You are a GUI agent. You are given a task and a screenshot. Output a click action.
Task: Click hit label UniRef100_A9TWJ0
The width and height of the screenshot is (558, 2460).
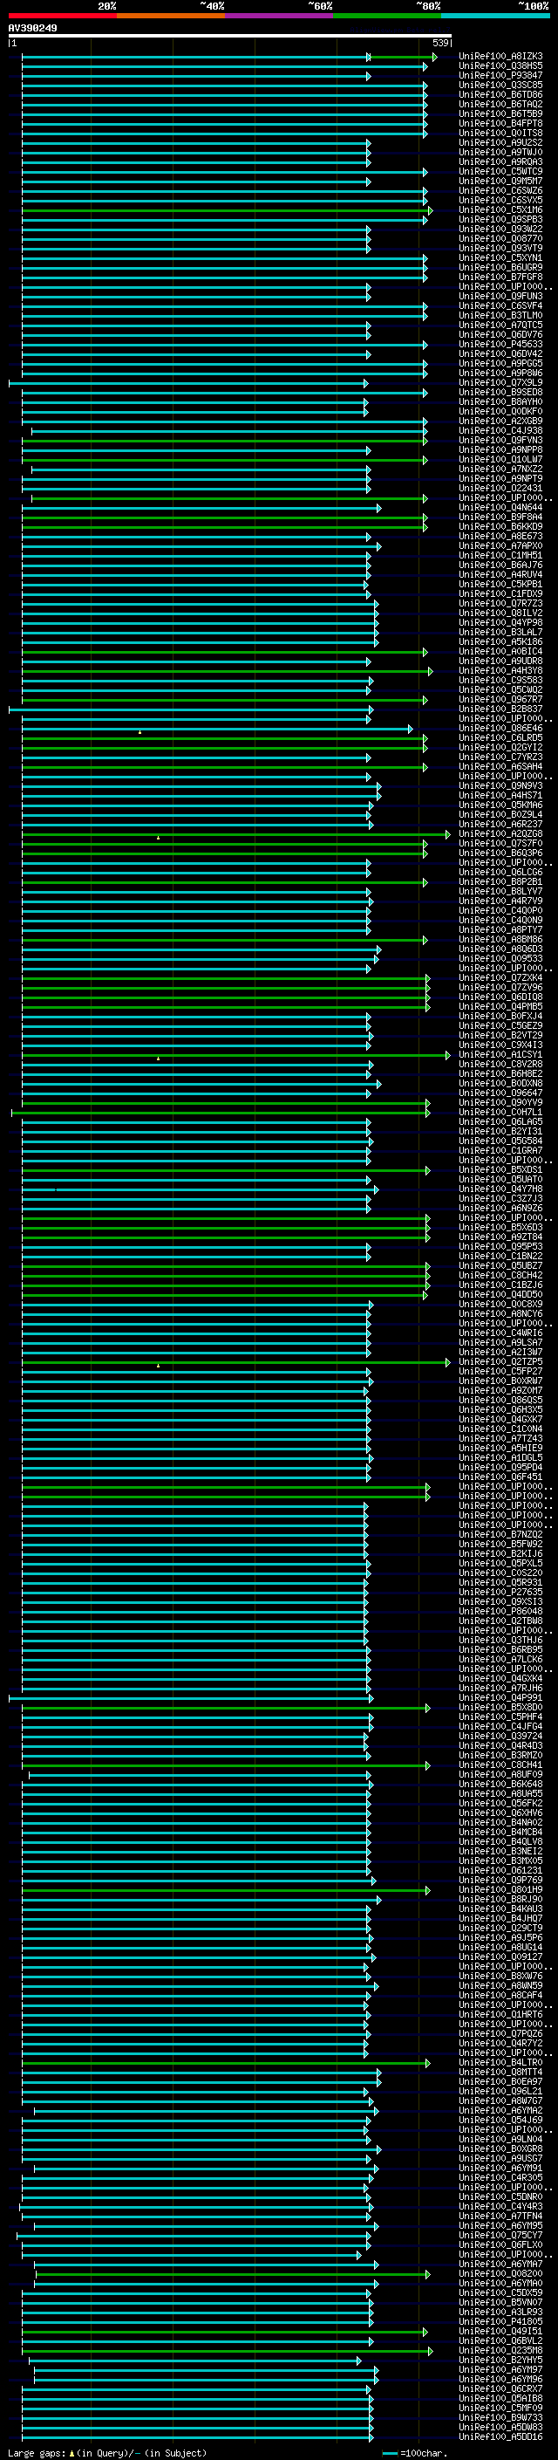(x=500, y=152)
